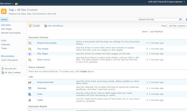This screenshot has height=111, width=187.
Task: Open the administrator account dropdown
Action: 167,2
